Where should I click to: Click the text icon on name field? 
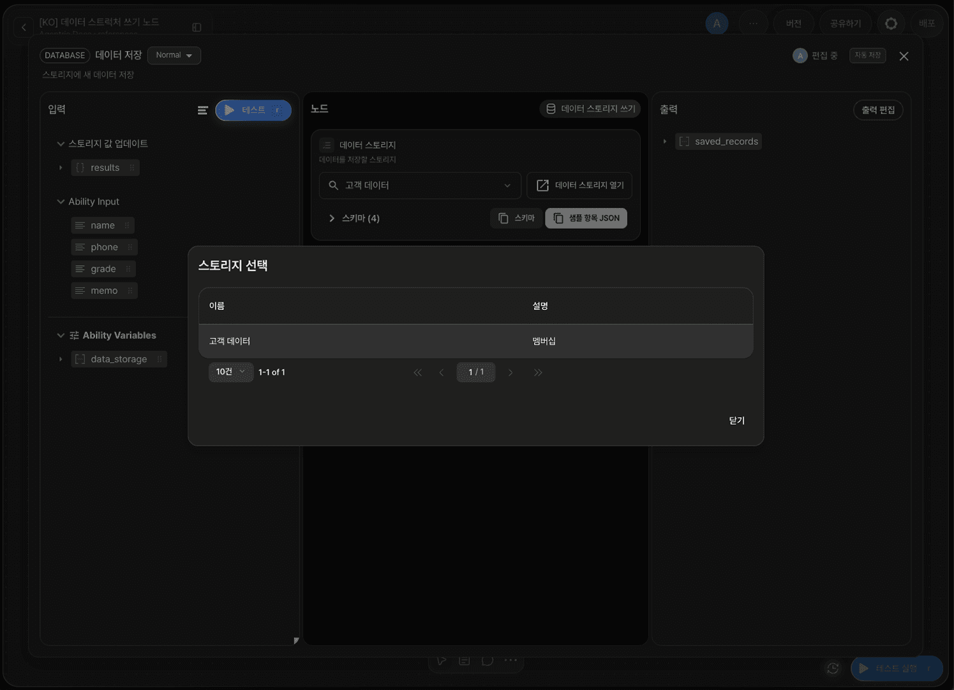click(80, 225)
